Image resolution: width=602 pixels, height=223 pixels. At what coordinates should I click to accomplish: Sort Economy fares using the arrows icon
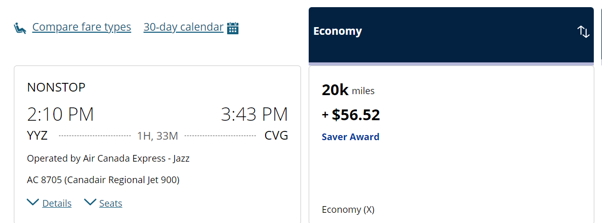pyautogui.click(x=584, y=32)
